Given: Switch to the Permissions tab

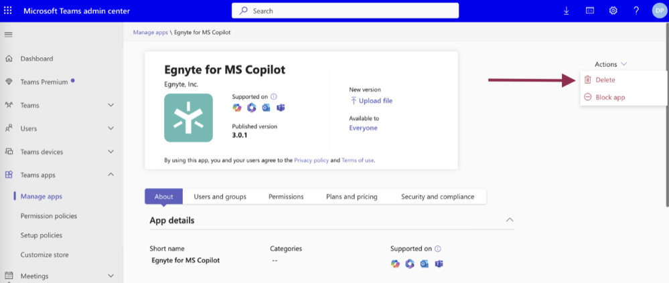Looking at the screenshot, I should tap(287, 197).
